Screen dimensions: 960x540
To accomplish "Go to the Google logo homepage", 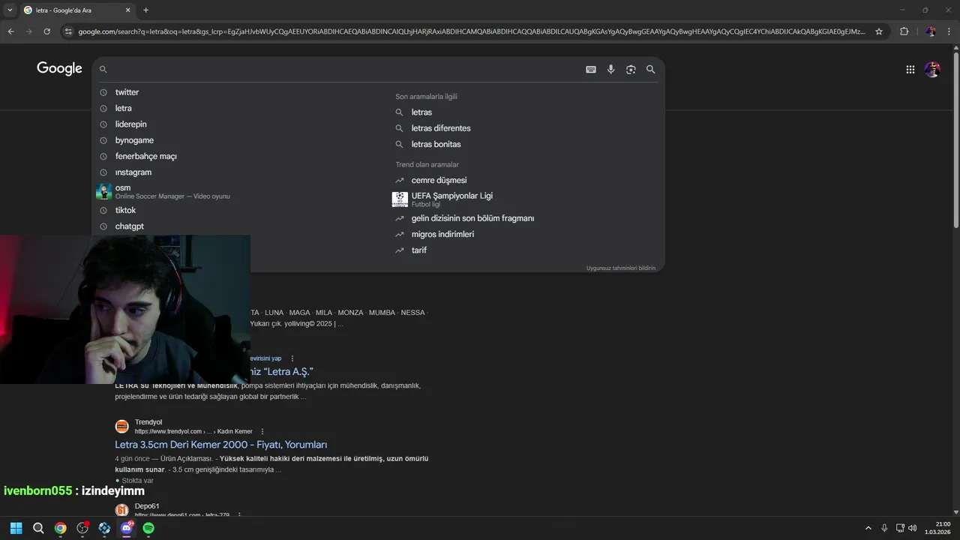I will (59, 68).
